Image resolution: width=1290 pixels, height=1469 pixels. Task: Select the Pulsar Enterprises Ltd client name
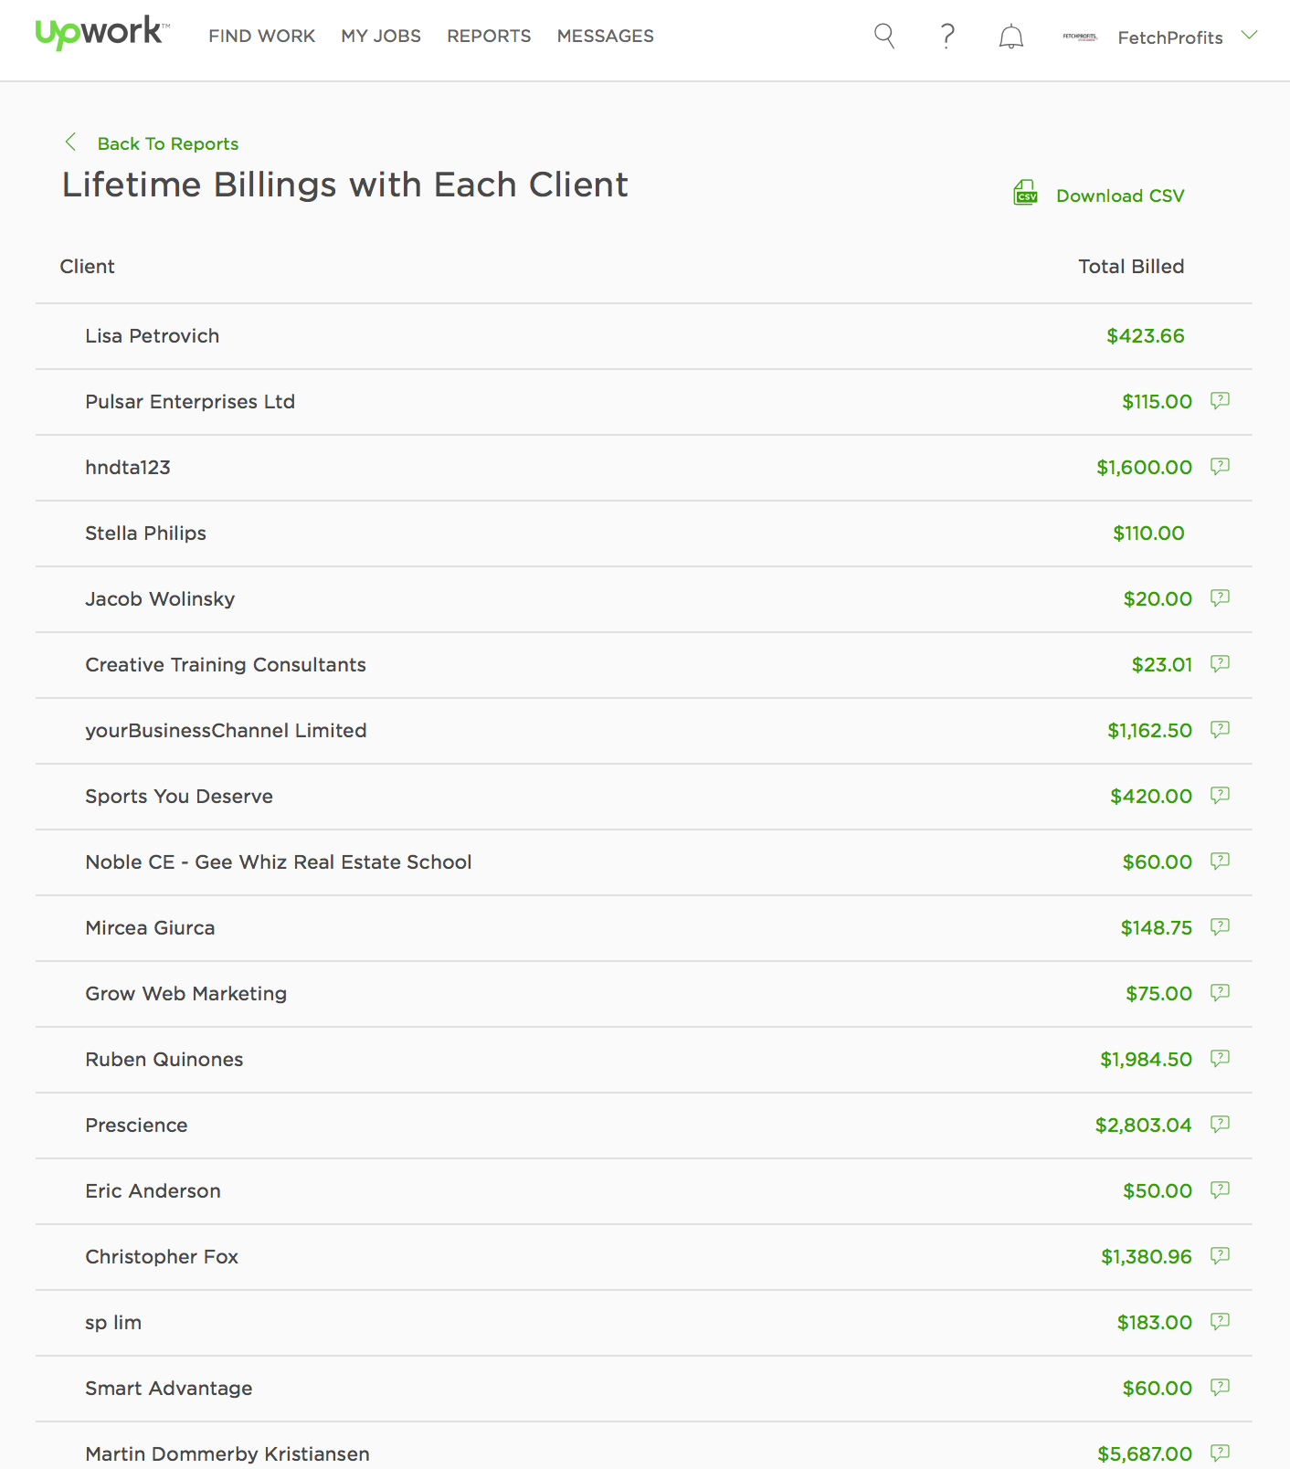click(190, 402)
